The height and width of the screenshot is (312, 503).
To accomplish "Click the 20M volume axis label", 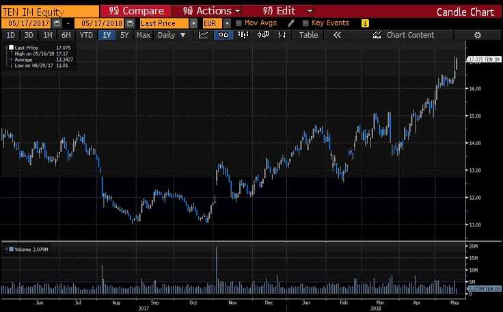I will (474, 246).
